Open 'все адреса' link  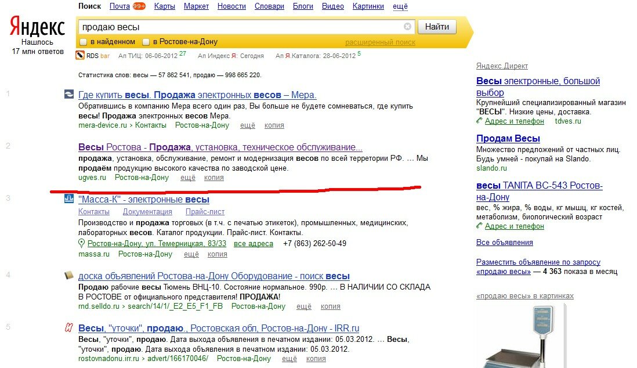(254, 243)
